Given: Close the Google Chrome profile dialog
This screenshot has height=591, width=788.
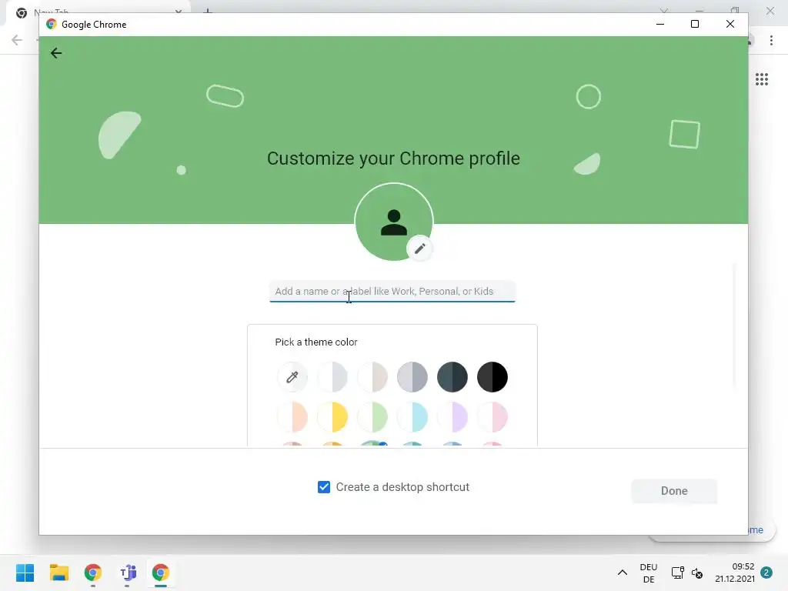Looking at the screenshot, I should pyautogui.click(x=730, y=24).
